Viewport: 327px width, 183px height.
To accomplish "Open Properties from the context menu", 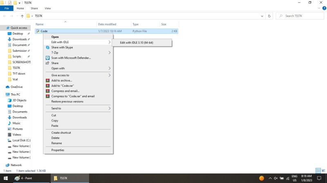I will tap(78, 150).
